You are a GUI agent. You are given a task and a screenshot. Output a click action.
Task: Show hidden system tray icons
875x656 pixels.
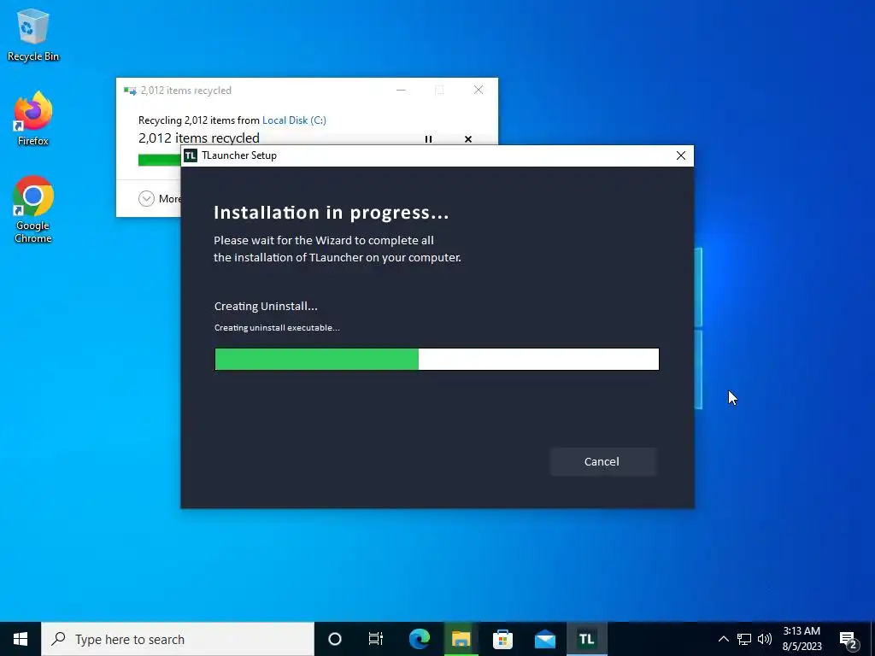point(723,639)
